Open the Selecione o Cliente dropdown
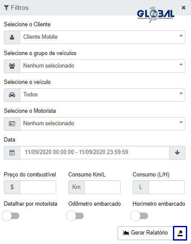The width and height of the screenshot is (191, 244). pyautogui.click(x=103, y=37)
